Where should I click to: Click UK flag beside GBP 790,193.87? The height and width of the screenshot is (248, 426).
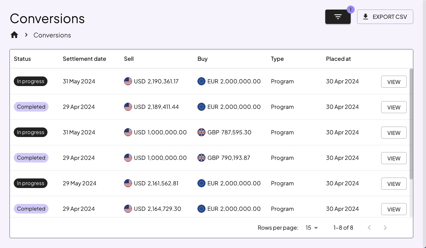coord(201,158)
